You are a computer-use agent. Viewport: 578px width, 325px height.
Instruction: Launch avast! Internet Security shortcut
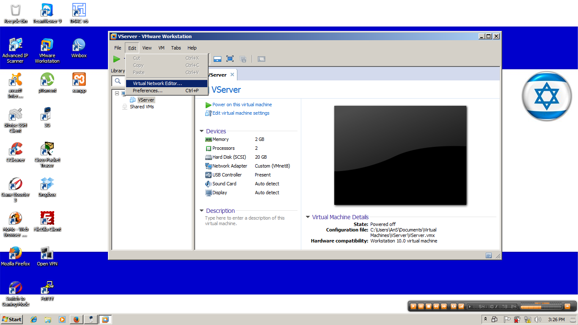tap(15, 85)
